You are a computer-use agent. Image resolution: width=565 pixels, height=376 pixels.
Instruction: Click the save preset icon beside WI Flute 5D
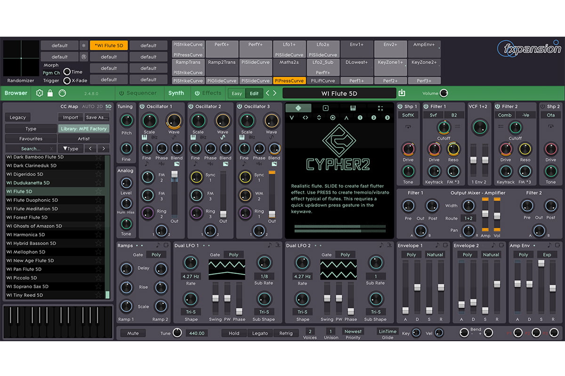402,93
